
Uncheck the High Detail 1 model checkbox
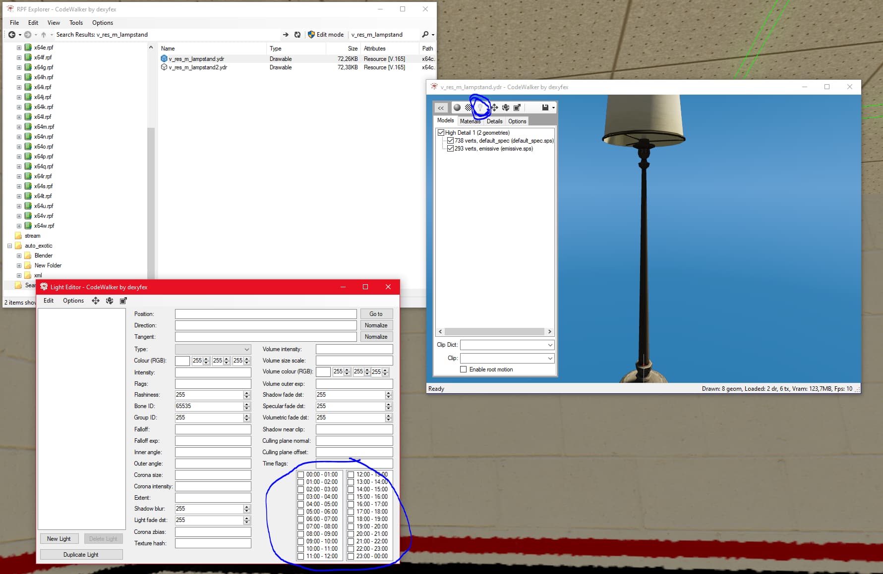[x=441, y=133]
